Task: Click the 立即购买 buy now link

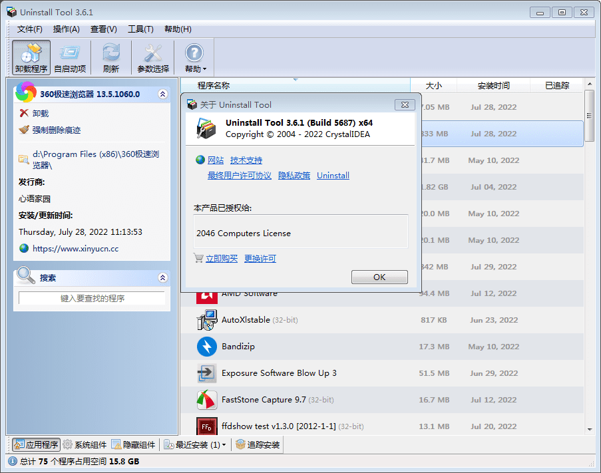Action: 222,259
